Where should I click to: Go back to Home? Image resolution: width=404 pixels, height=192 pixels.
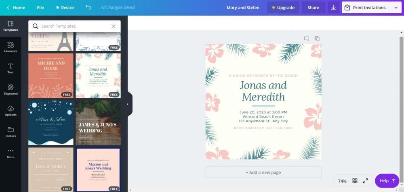tap(16, 8)
